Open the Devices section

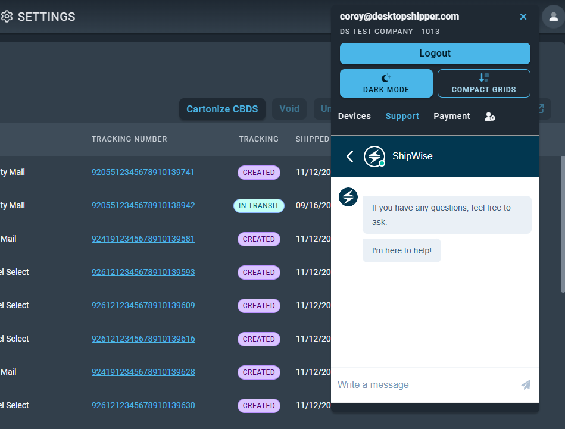pyautogui.click(x=354, y=116)
